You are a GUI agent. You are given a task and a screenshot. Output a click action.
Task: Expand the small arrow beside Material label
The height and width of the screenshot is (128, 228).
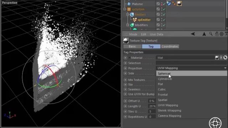tap(129, 58)
